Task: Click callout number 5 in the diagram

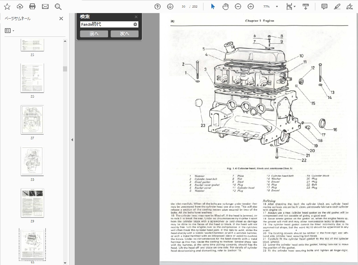Action: (204, 49)
